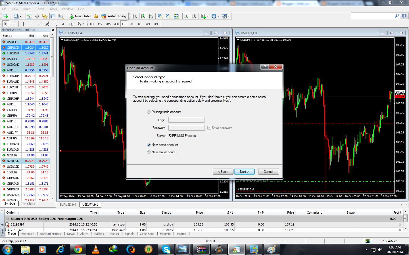Toggle the Terminal panel toolbar icon
Screen dimensions: 409x255
pos(53,16)
